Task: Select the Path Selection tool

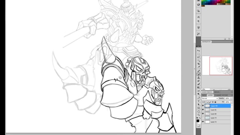Action: click(199, 105)
